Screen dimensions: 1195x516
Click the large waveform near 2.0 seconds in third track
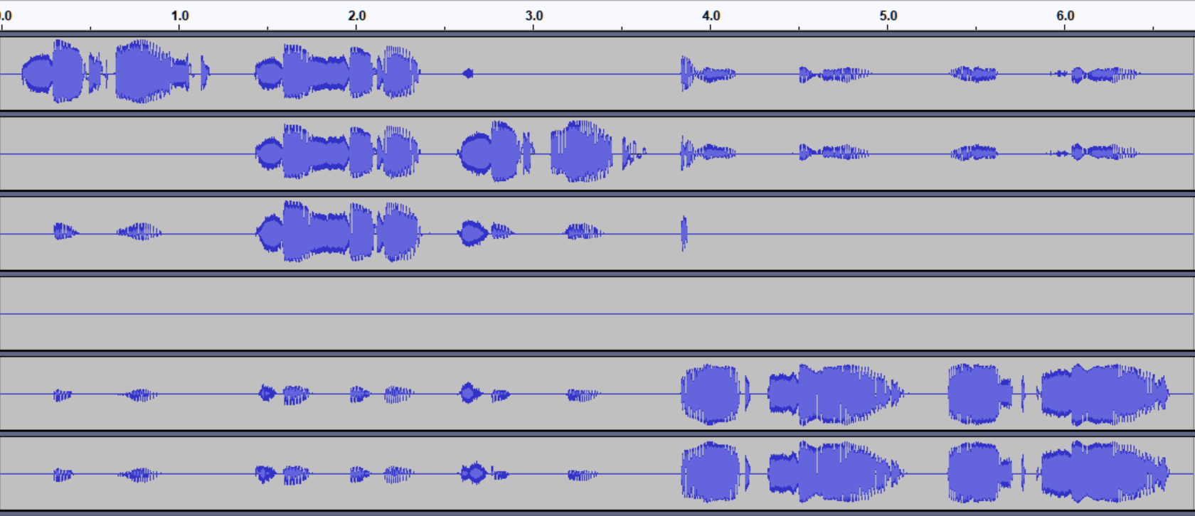click(x=338, y=232)
